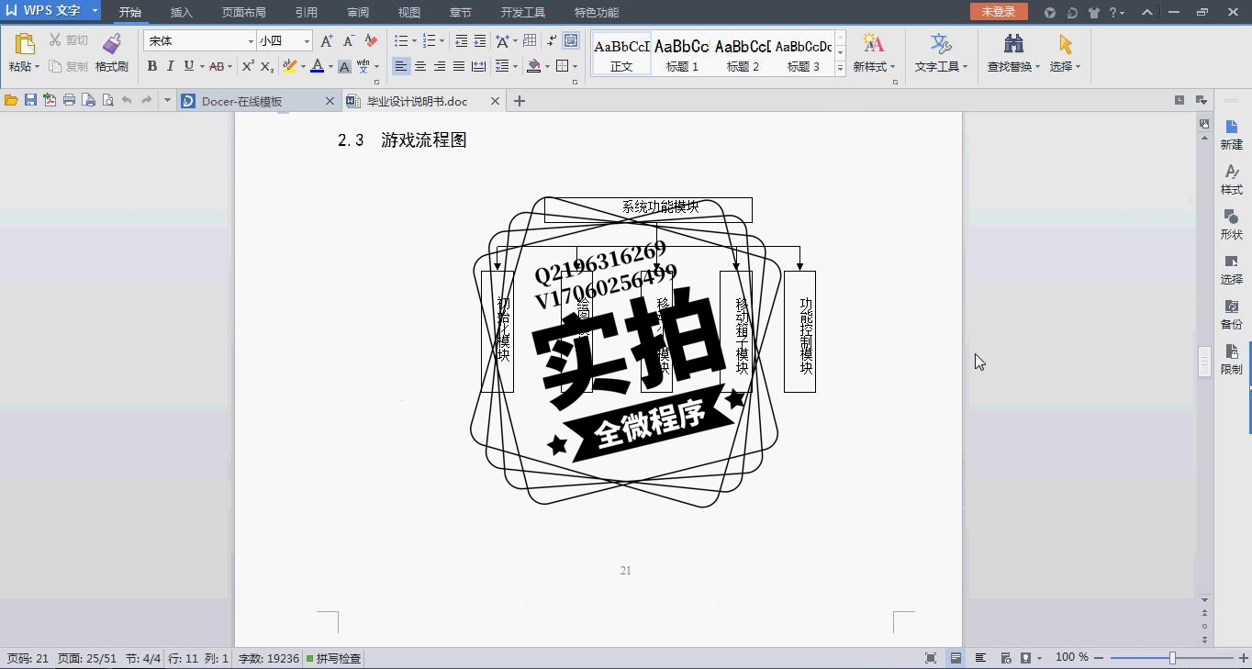
Task: Apply the 标题 2 heading style
Action: (x=743, y=54)
